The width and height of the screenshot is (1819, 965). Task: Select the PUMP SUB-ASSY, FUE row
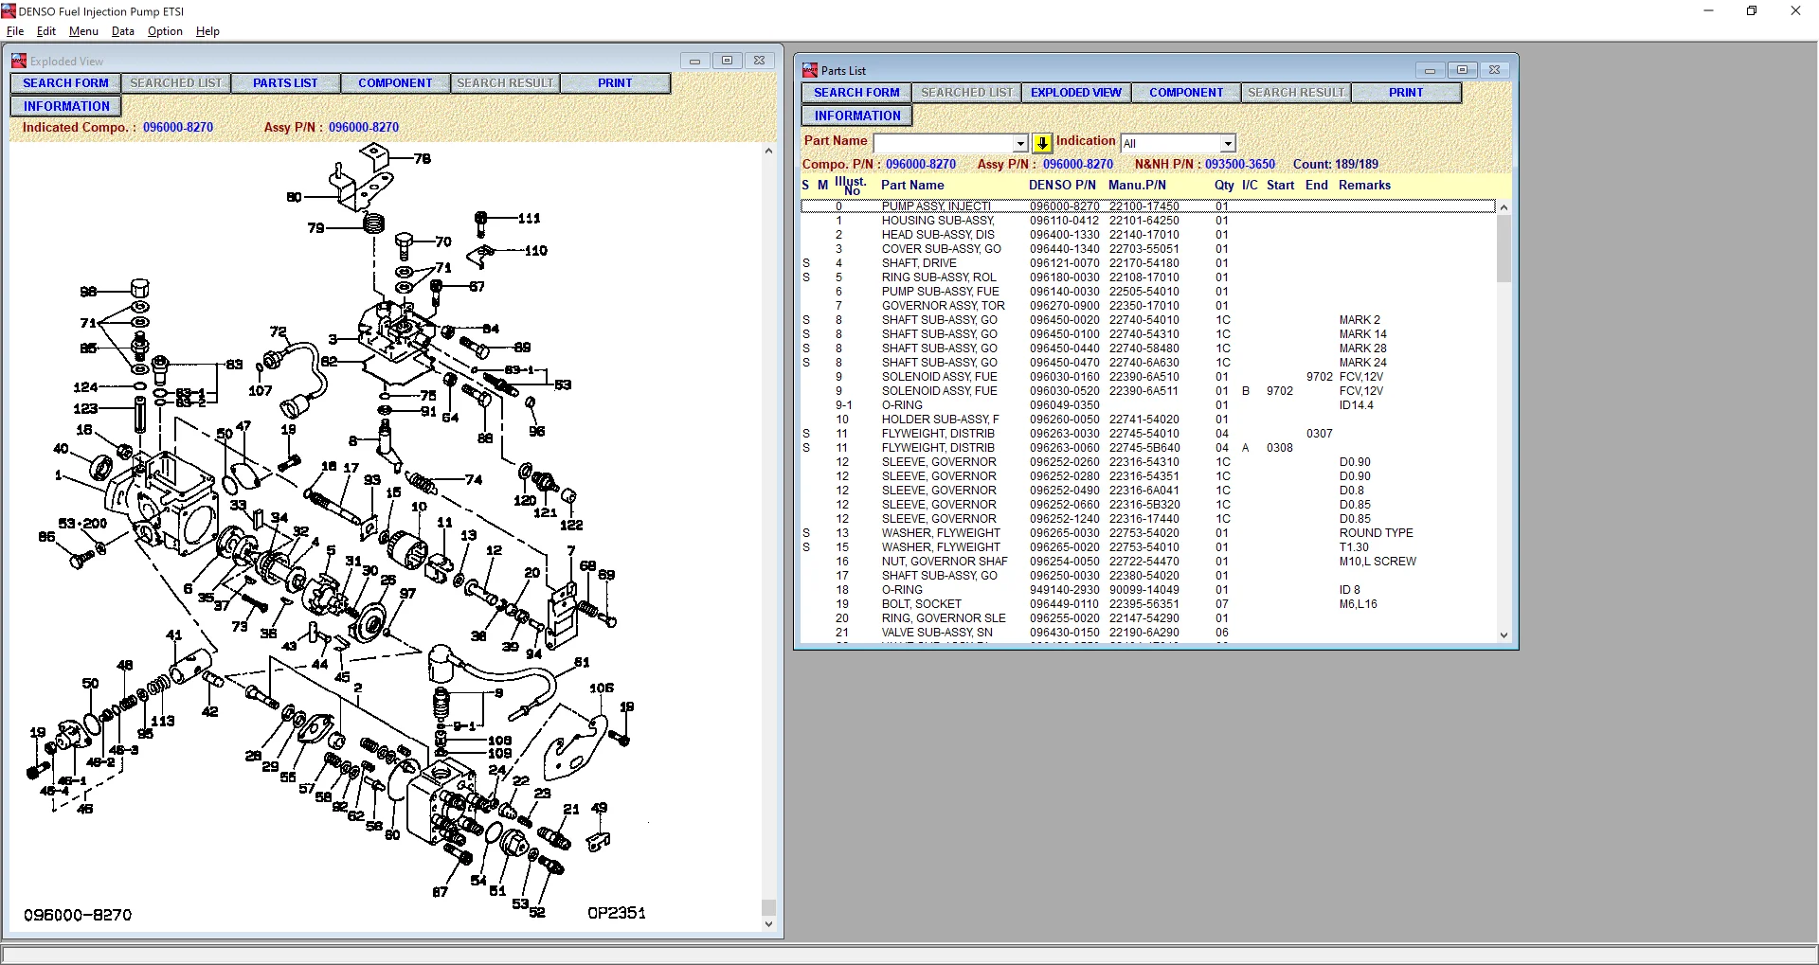click(x=1148, y=292)
